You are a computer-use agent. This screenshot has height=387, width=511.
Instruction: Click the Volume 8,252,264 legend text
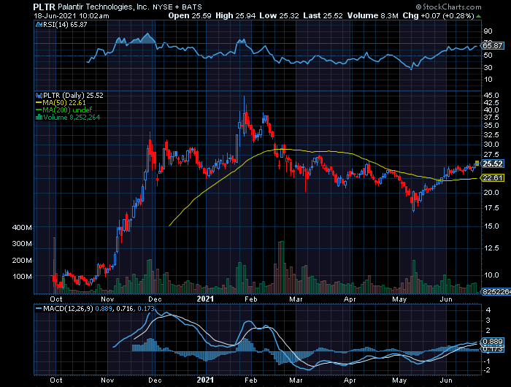tap(72, 118)
